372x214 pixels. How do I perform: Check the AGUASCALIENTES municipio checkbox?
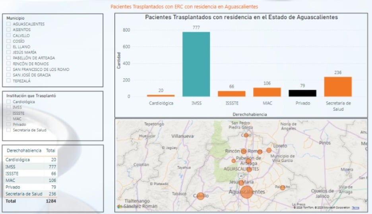8,24
